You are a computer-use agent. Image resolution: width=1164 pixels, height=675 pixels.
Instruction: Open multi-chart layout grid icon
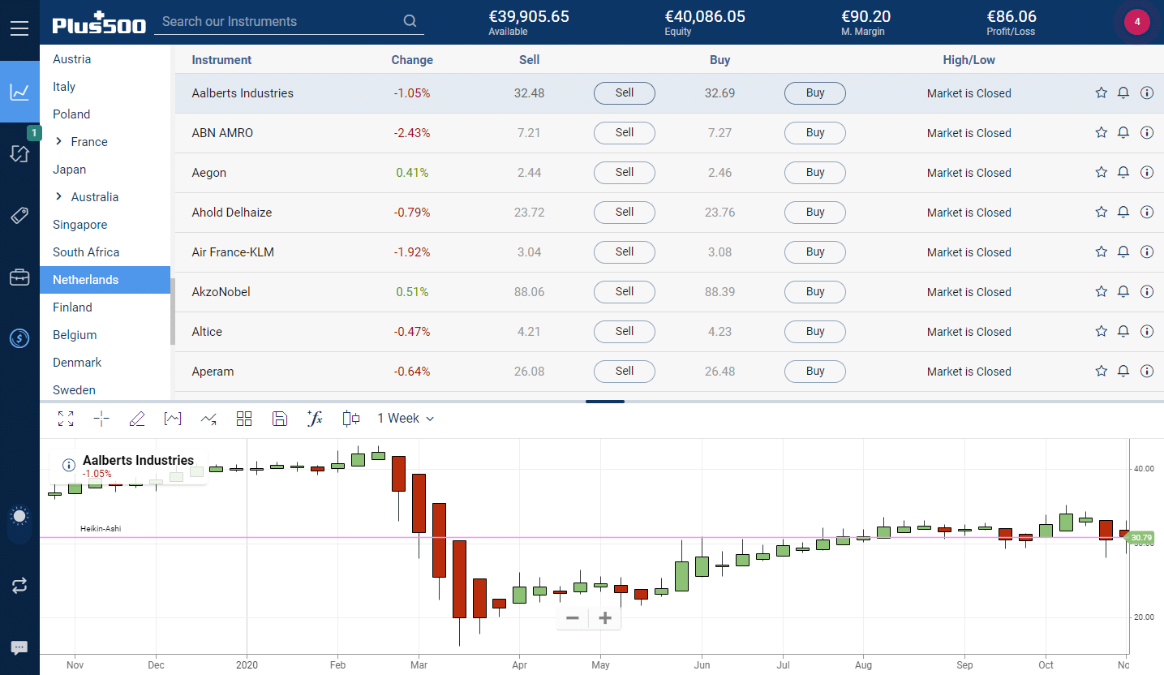coord(244,419)
